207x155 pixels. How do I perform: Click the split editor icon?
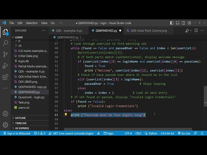(x=197, y=31)
